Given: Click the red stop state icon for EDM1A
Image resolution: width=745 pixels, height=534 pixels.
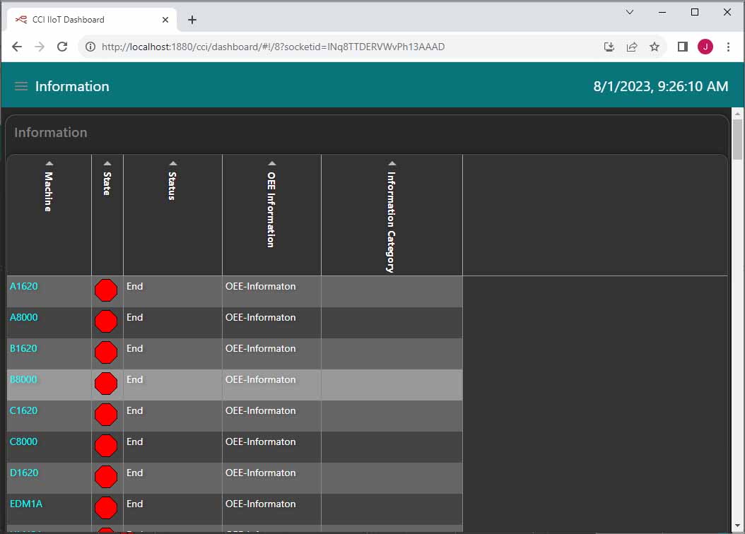Looking at the screenshot, I should pos(106,508).
